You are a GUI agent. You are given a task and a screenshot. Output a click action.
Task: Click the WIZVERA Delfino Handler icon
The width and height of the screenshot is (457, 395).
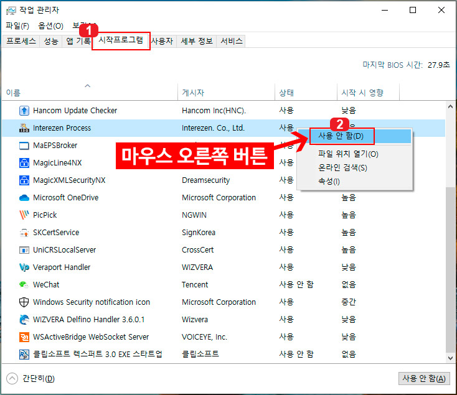click(x=24, y=320)
